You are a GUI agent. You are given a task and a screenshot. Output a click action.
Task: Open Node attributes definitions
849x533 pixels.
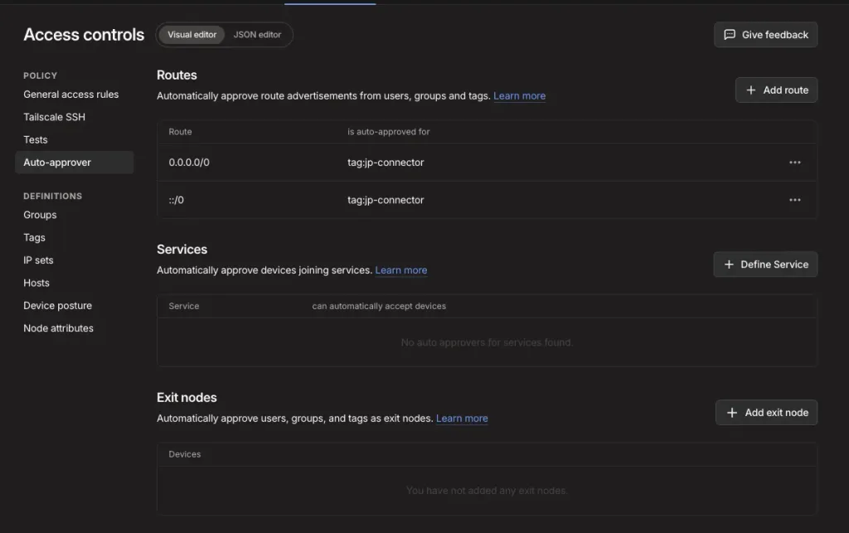[x=59, y=328]
